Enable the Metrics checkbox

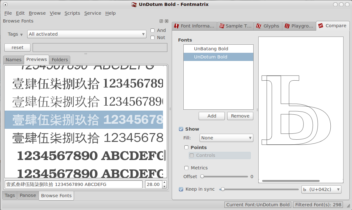coord(186,168)
